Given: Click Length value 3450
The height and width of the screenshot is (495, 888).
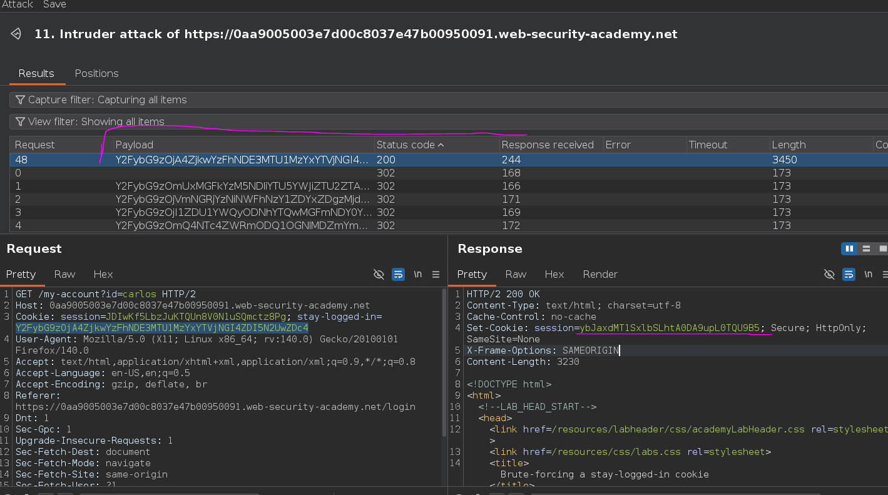Looking at the screenshot, I should coord(784,160).
